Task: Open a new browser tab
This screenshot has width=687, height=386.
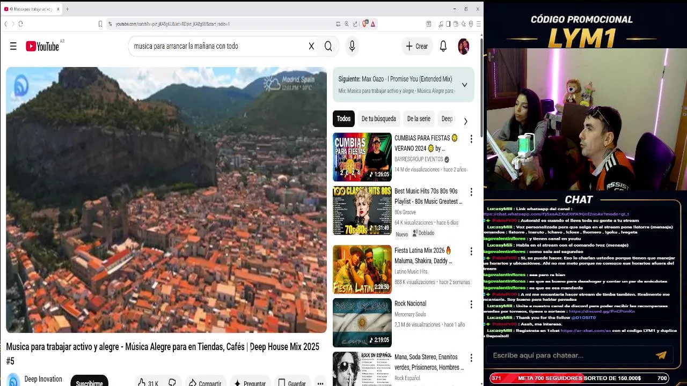Action: (x=67, y=9)
